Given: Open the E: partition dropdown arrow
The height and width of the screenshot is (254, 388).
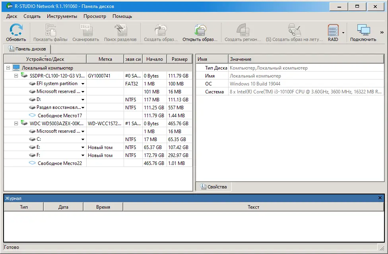Looking at the screenshot, I should pos(83,147).
